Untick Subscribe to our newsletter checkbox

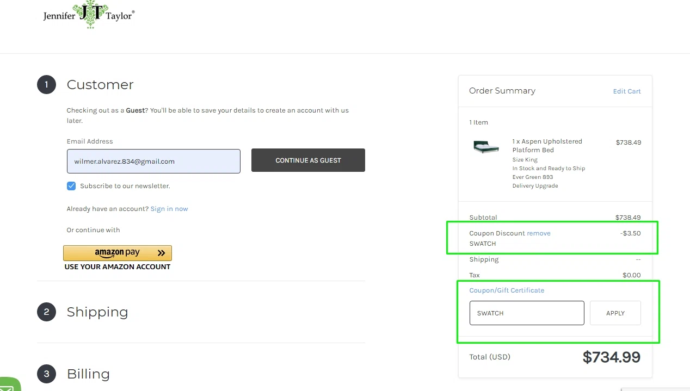tap(71, 186)
